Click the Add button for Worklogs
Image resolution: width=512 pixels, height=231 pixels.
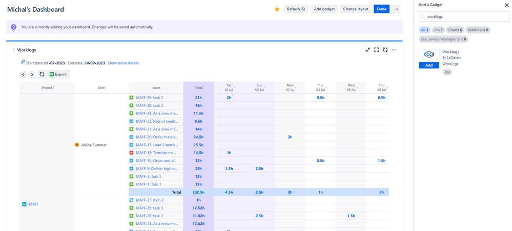428,65
